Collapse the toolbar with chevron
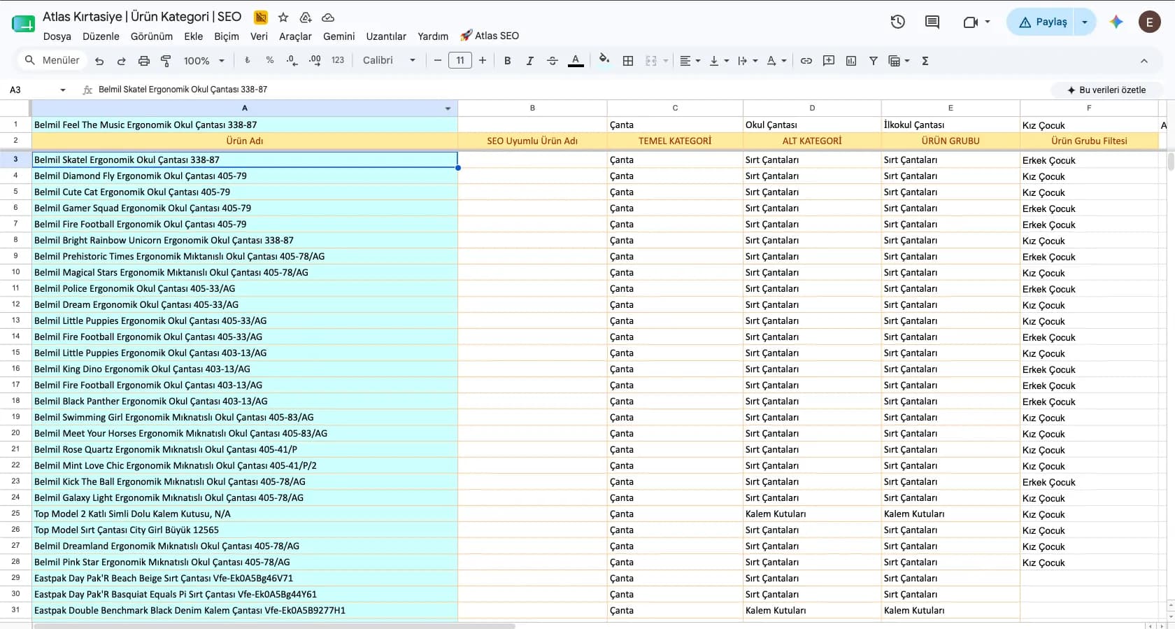 pyautogui.click(x=1144, y=61)
